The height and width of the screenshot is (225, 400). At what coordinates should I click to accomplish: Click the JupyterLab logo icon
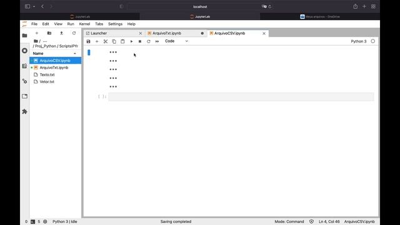coord(24,24)
